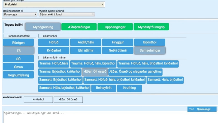Choose Æðar: Ósæð og slagæðar ganglima
218x125 pixels.
tap(135, 72)
